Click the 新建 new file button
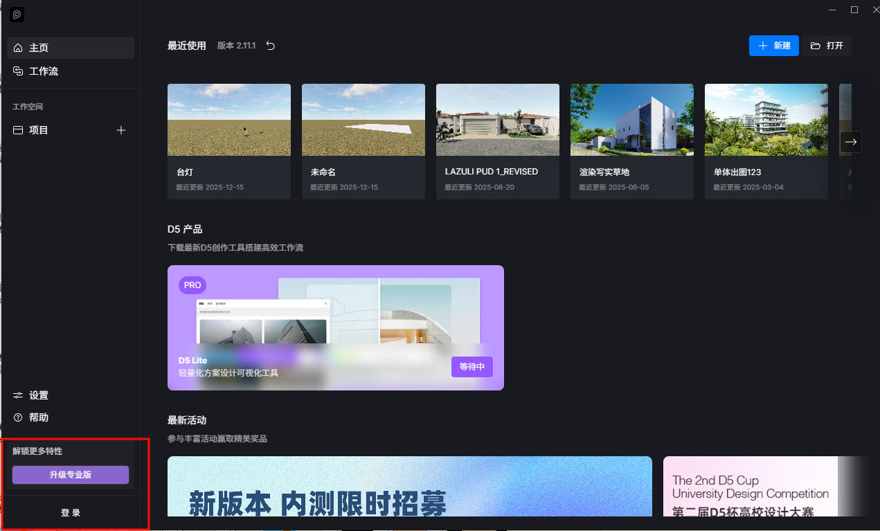 pyautogui.click(x=774, y=46)
